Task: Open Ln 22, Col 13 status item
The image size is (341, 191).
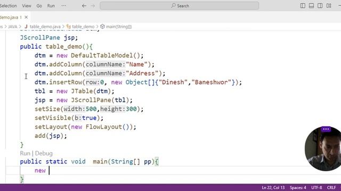Action: point(273,187)
